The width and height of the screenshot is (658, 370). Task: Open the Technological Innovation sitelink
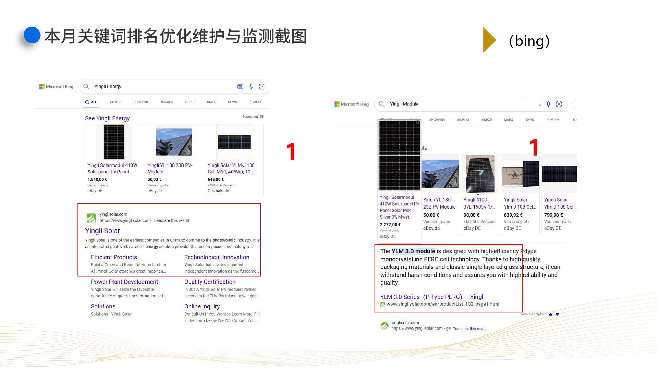point(217,257)
